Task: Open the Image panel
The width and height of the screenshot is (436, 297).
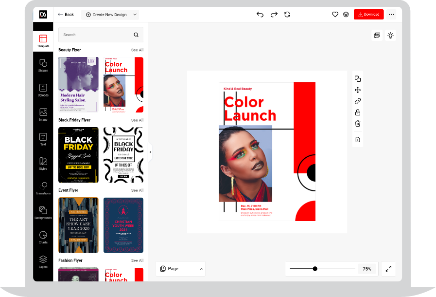Action: 43,114
